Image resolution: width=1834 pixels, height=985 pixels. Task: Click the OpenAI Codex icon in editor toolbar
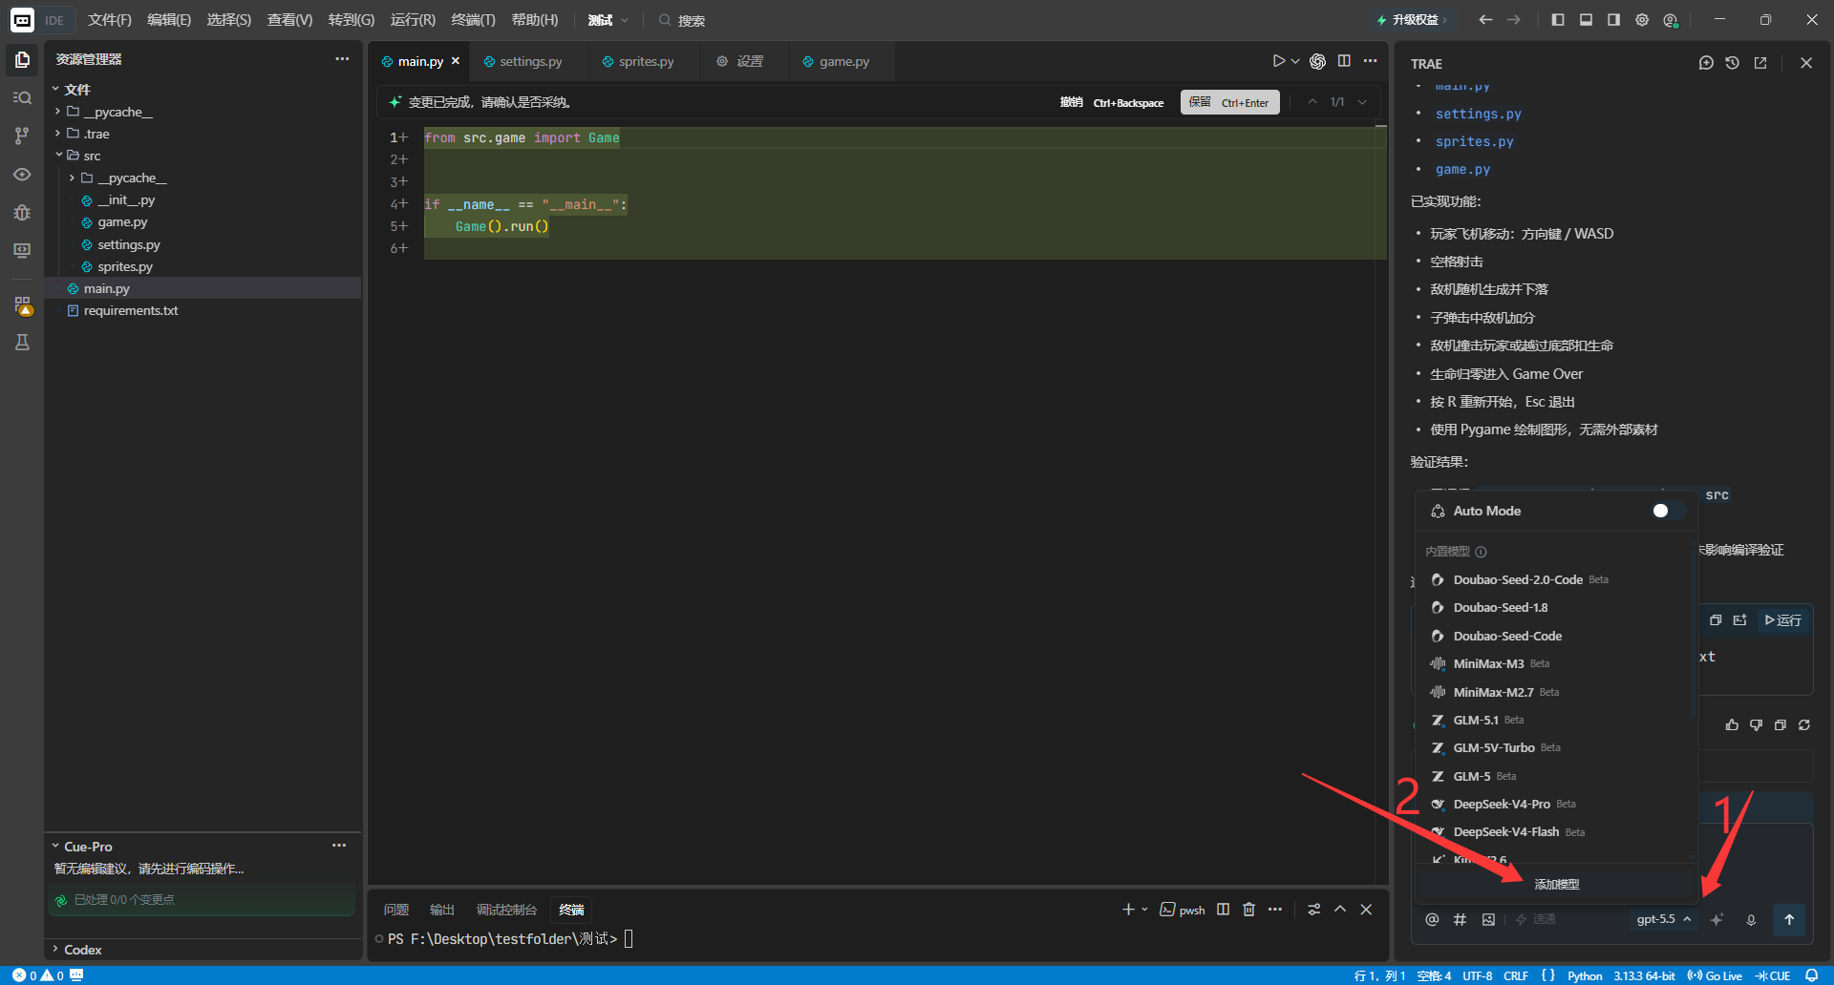tap(1317, 61)
